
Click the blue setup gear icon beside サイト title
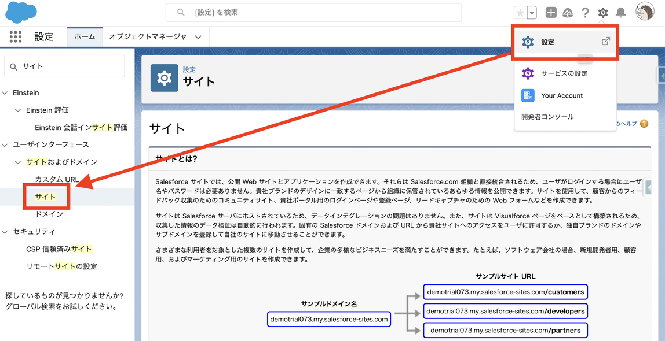[x=164, y=78]
